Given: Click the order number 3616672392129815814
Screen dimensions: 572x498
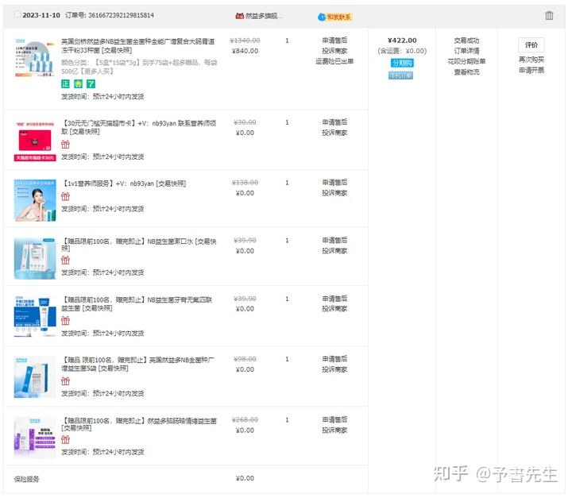Looking at the screenshot, I should (121, 15).
